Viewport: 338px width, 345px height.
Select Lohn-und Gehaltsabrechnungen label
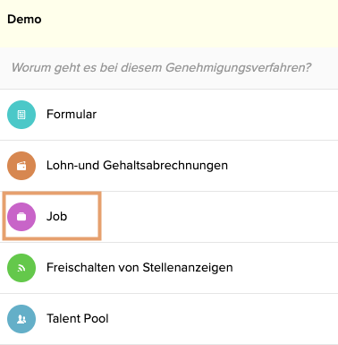tap(137, 166)
